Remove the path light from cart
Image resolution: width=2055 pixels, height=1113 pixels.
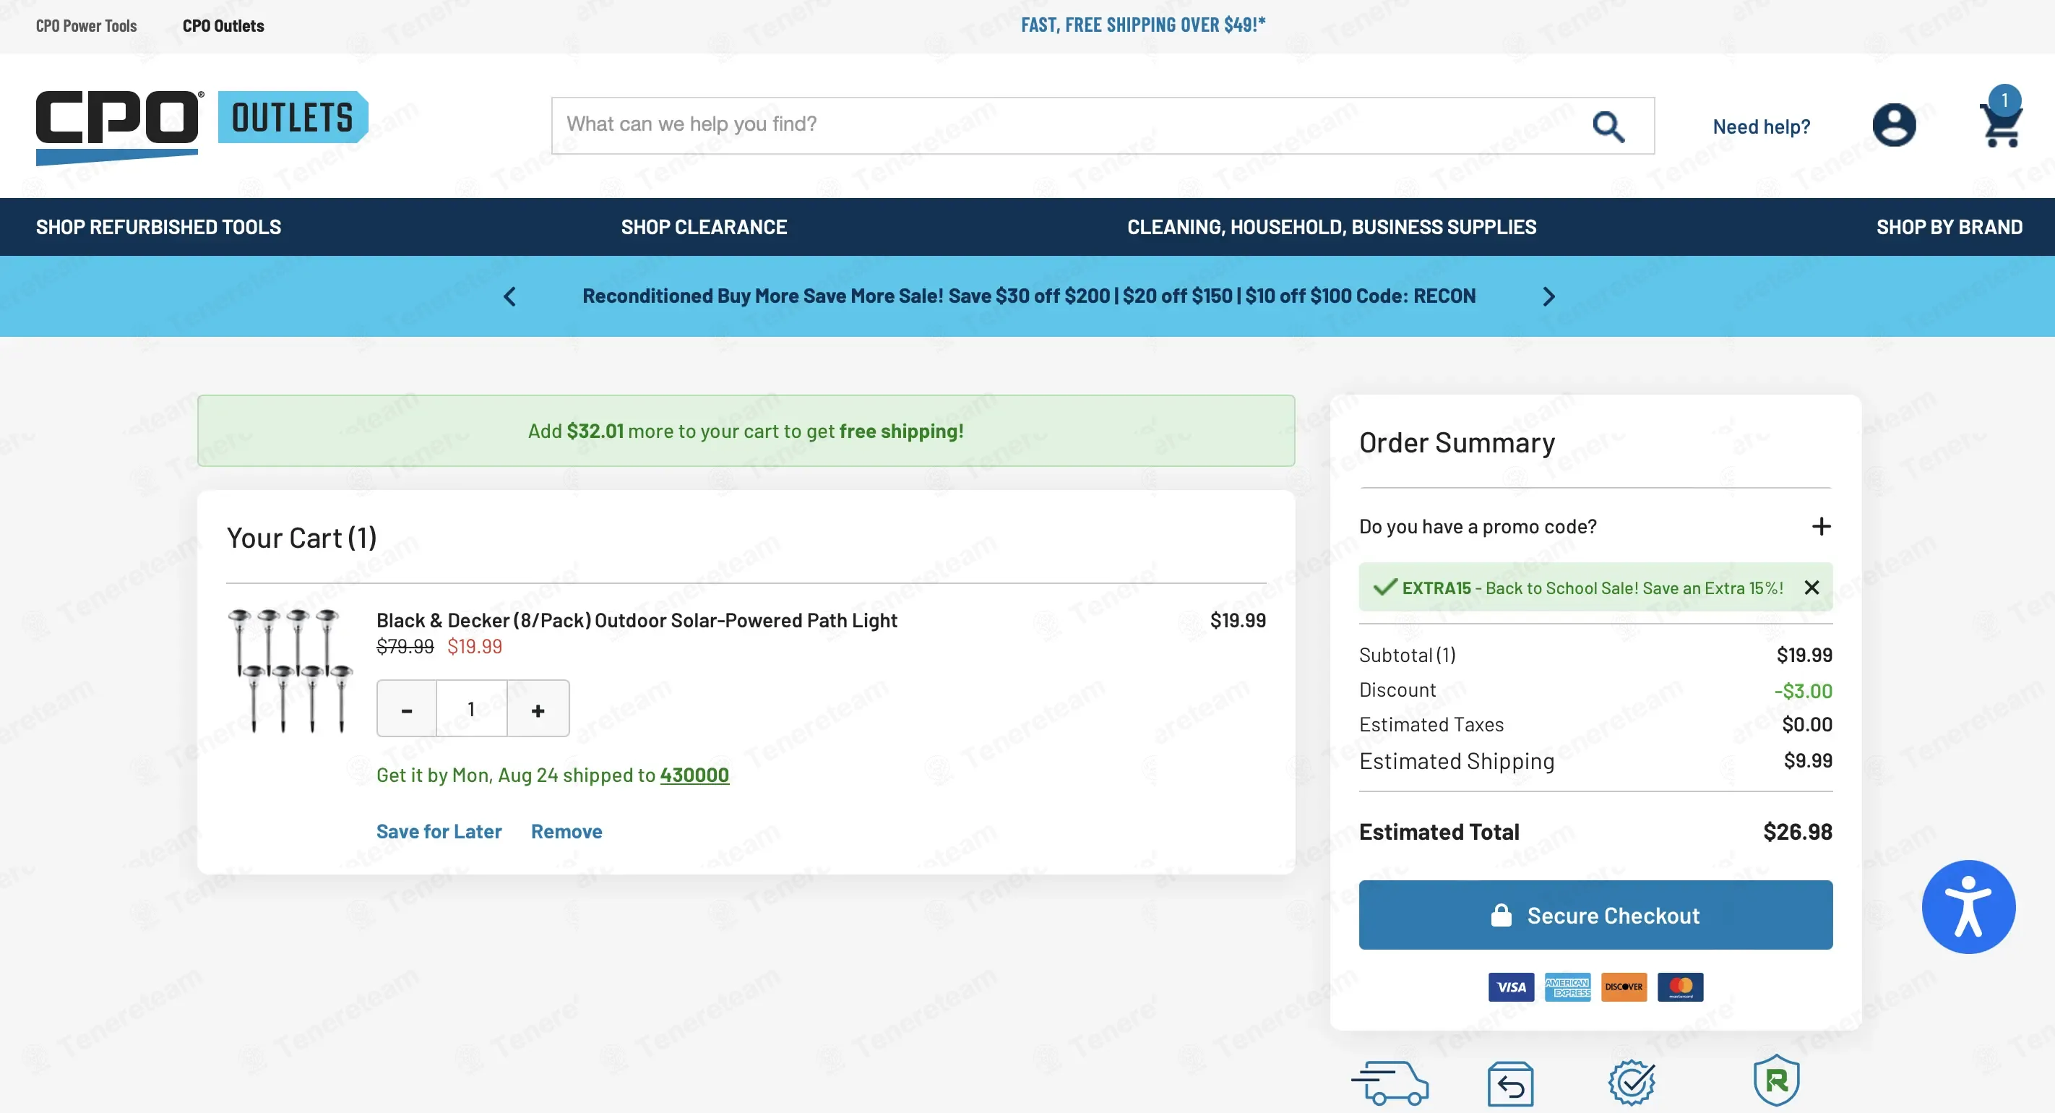click(566, 831)
